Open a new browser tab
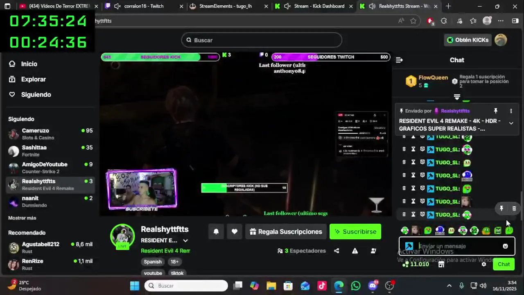 coord(448,6)
